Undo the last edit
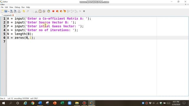The height and width of the screenshot is (106, 189). [x=24, y=11]
